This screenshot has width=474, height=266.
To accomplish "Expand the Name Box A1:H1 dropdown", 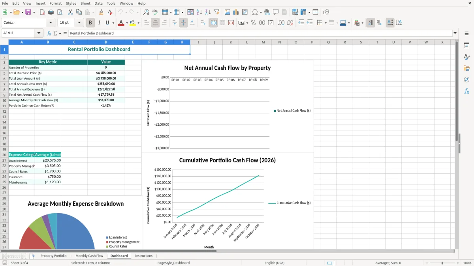I will 39,33.
